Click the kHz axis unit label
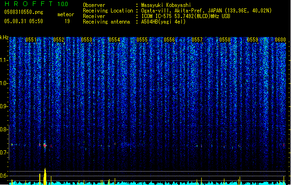The height and width of the screenshot is (185, 291). click(x=4, y=37)
